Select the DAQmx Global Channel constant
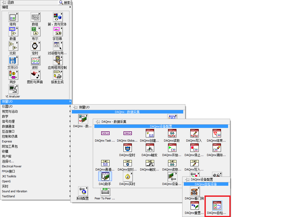 pos(127,133)
